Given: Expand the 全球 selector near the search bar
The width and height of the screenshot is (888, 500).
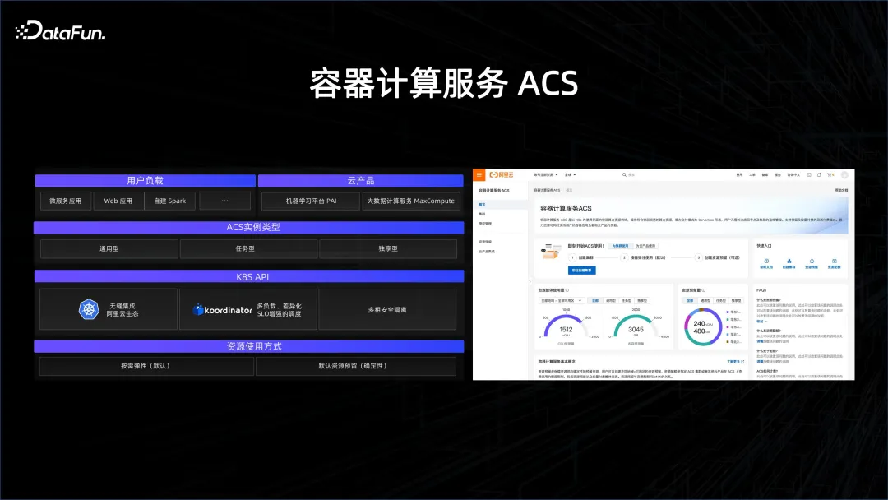Looking at the screenshot, I should (x=569, y=174).
